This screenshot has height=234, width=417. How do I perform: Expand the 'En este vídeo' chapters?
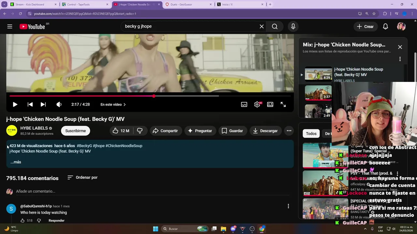click(113, 104)
